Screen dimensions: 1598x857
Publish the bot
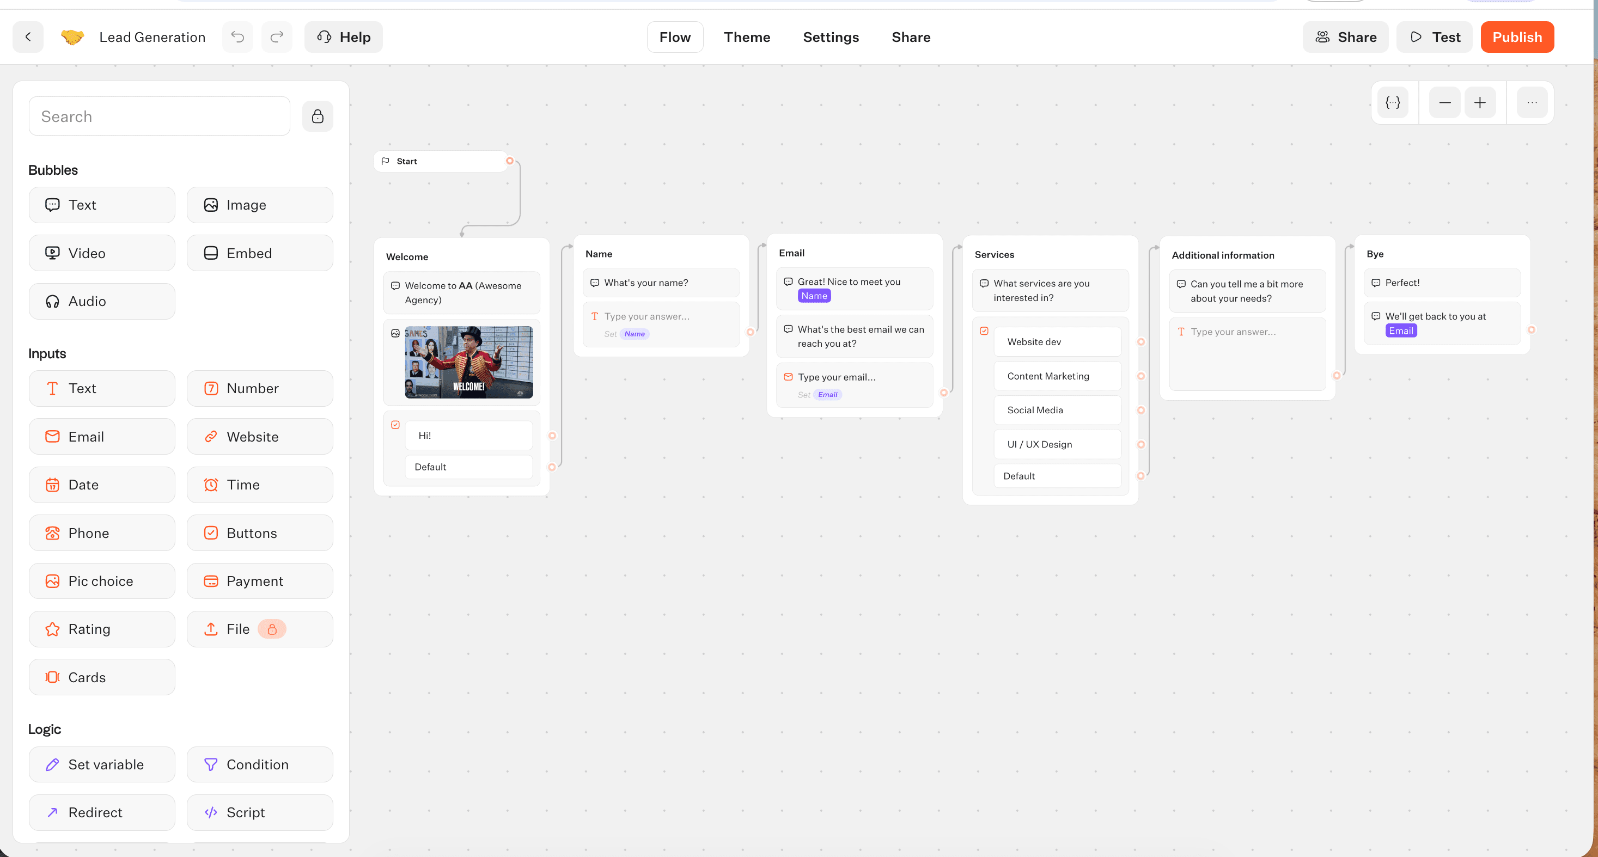click(x=1517, y=37)
